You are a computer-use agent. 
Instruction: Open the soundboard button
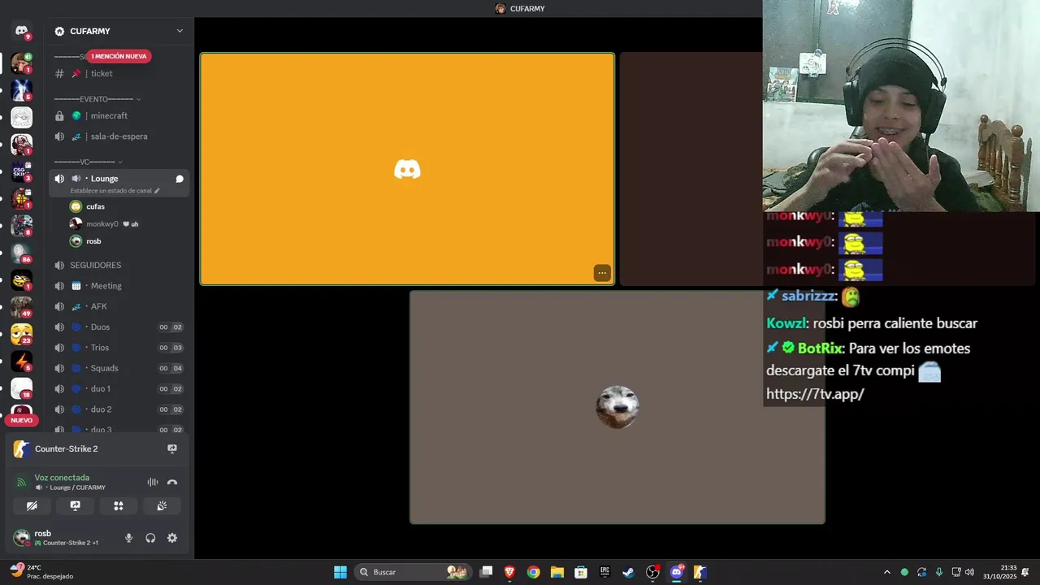(162, 505)
